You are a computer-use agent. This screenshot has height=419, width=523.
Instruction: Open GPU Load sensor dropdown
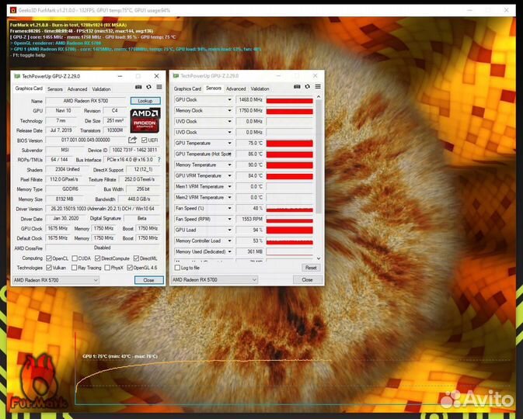(229, 230)
